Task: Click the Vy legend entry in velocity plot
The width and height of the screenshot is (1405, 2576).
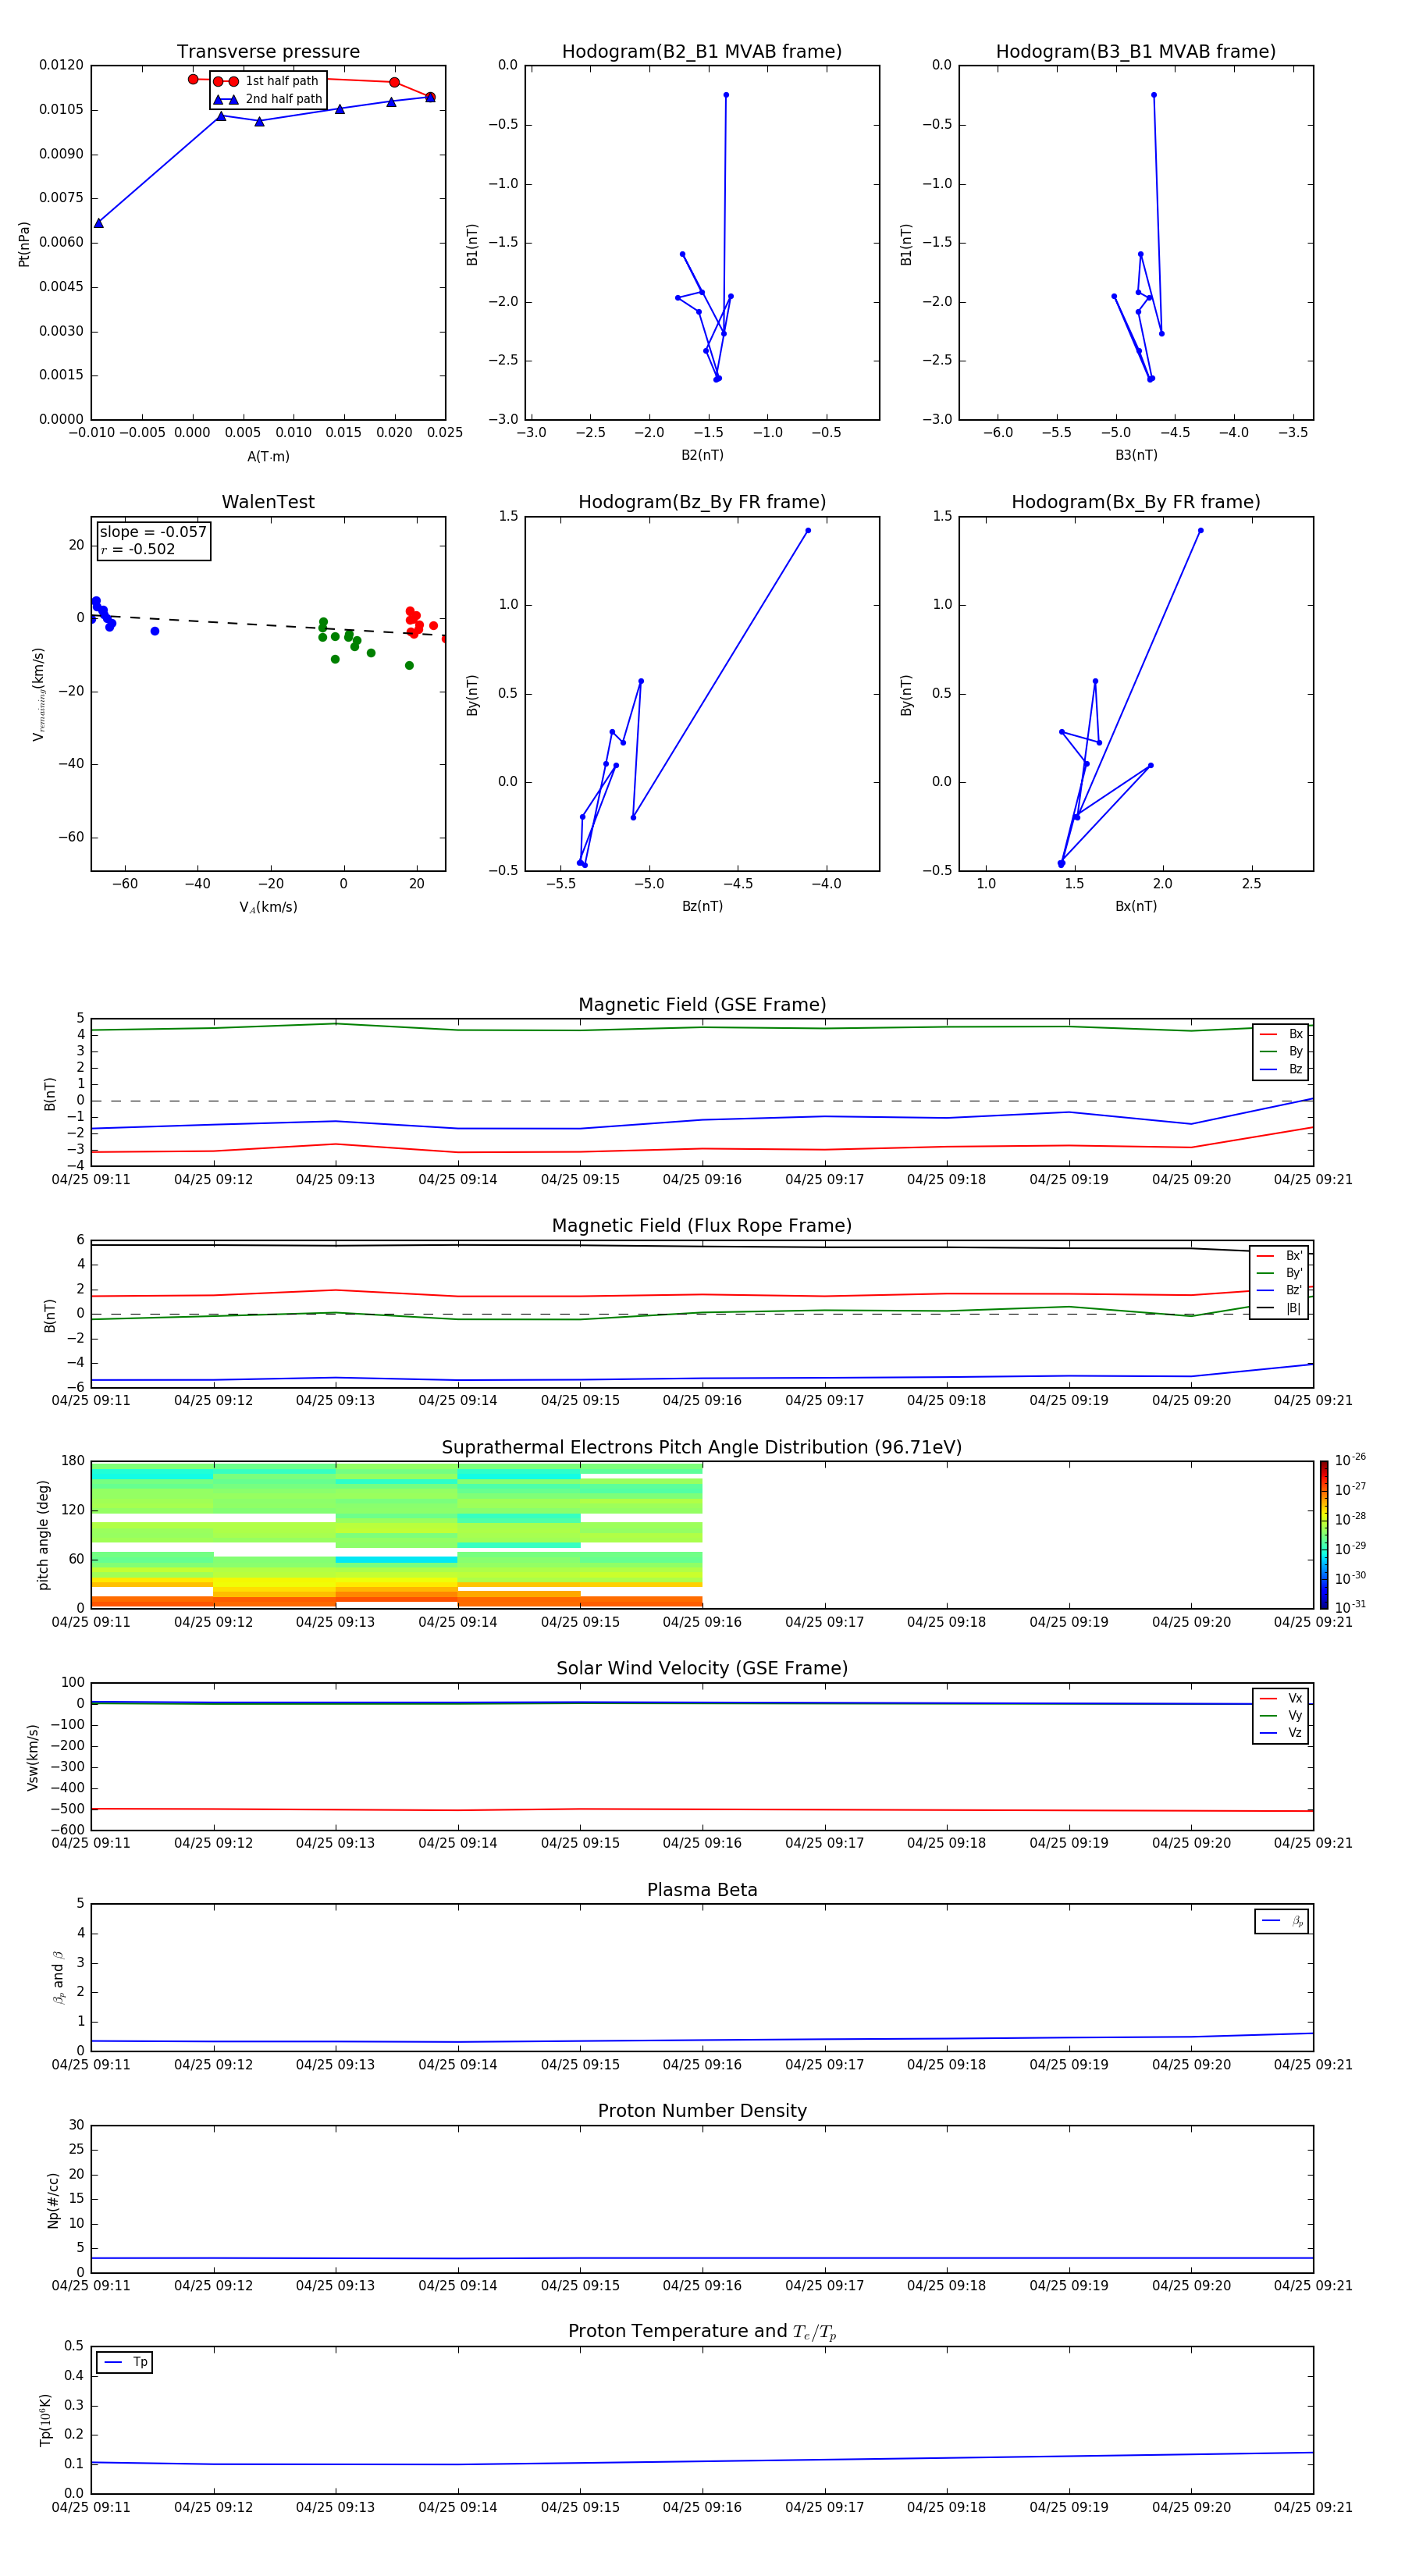Action: [x=1281, y=1715]
